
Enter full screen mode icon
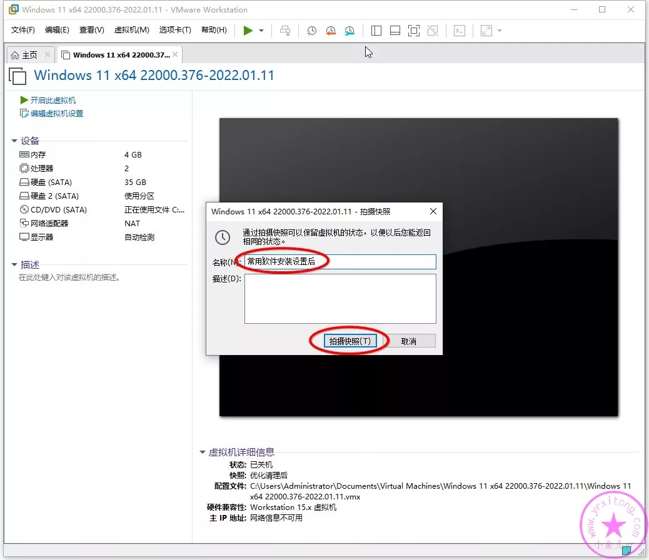click(413, 31)
